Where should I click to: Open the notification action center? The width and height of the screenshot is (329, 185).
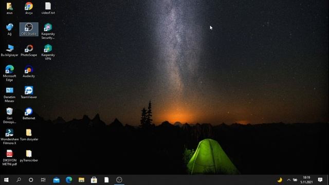pyautogui.click(x=320, y=180)
